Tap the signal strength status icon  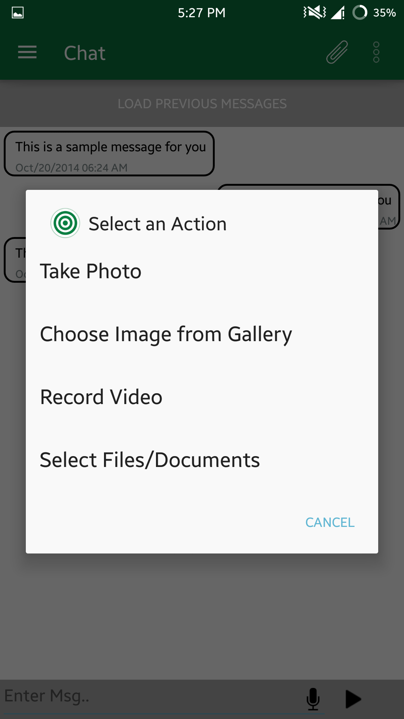pyautogui.click(x=338, y=13)
